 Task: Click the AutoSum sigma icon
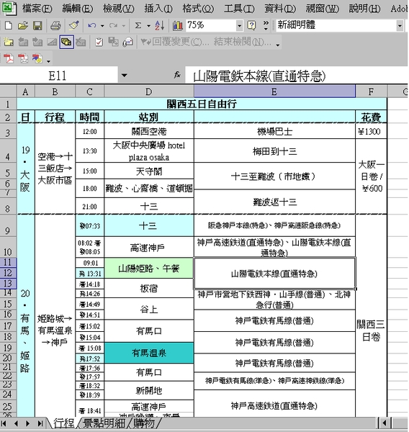138,26
